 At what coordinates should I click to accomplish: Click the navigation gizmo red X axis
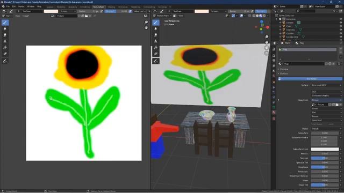[x=268, y=27]
